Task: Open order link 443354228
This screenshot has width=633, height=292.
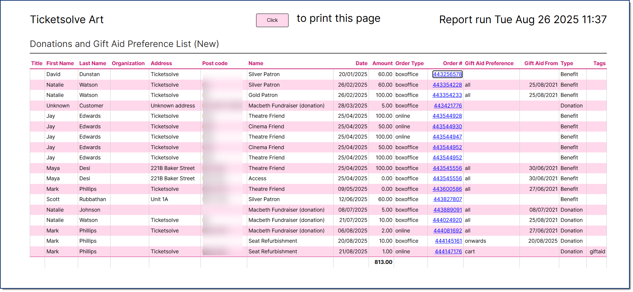Action: pyautogui.click(x=447, y=85)
